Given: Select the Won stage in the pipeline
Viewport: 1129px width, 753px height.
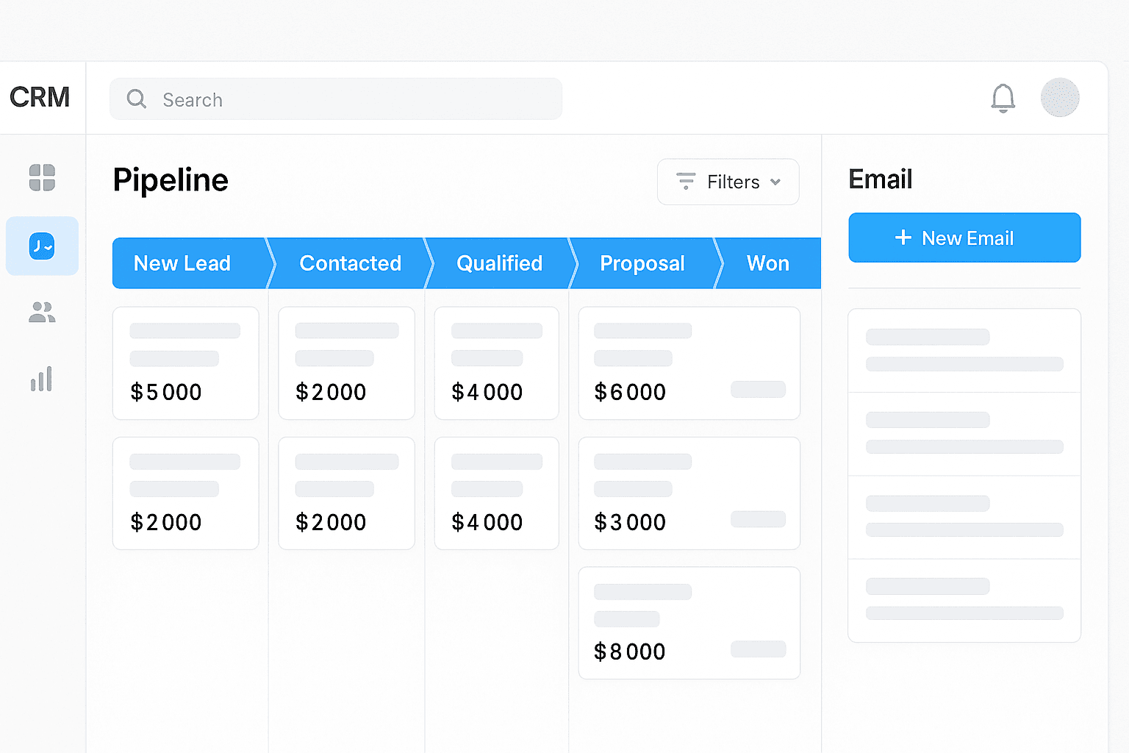Looking at the screenshot, I should click(x=767, y=263).
